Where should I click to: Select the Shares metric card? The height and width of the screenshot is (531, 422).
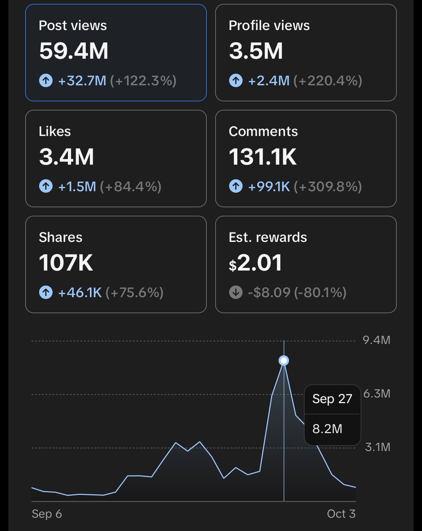point(116,264)
